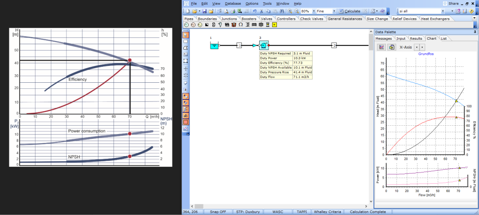Select the yellow U component icon
Screen dimensions: 479x215
(275, 25)
